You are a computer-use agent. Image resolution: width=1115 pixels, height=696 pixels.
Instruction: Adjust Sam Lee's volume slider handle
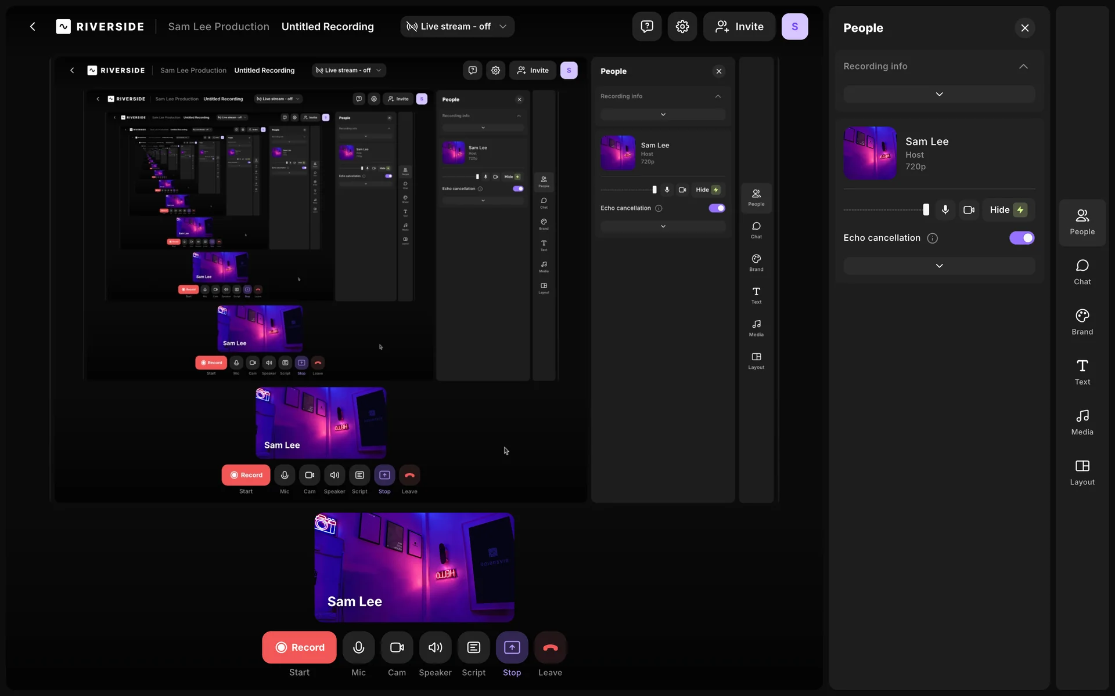926,210
